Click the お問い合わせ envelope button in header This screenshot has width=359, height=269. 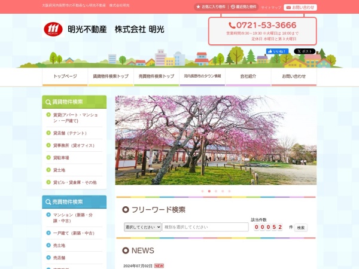click(x=300, y=7)
